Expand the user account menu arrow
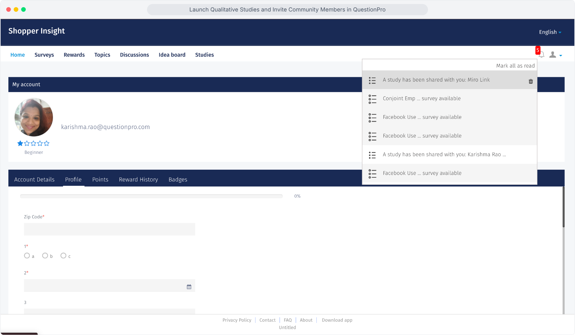Screen dimensions: 575x335 [x=561, y=56]
